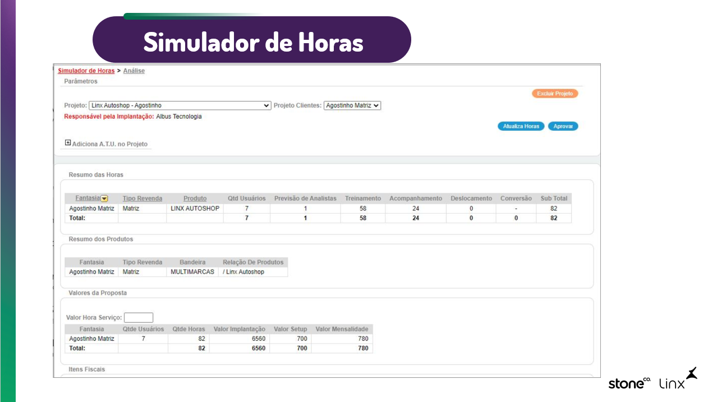Viewport: 717px width, 402px height.
Task: Click the stone logo
Action: pyautogui.click(x=629, y=383)
